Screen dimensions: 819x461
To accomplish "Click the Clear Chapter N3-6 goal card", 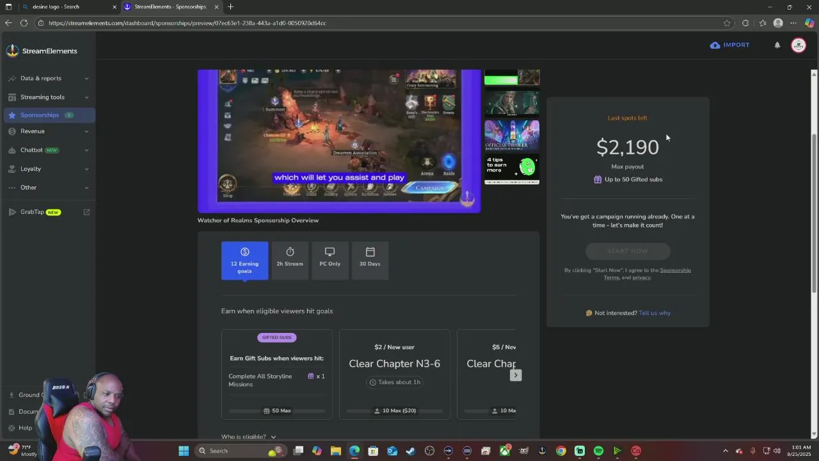I will click(x=394, y=374).
